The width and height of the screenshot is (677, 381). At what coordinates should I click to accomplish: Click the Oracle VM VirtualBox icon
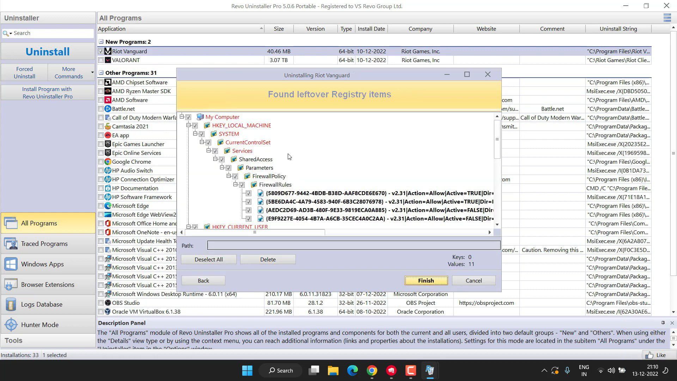pos(108,312)
